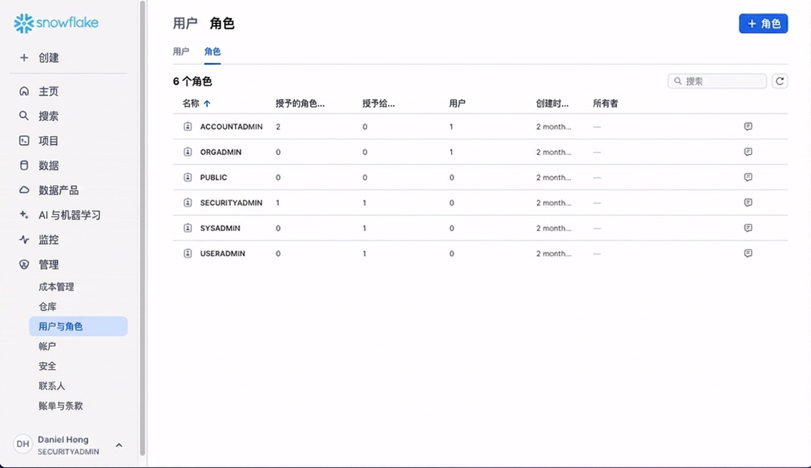Screen dimensions: 811x468
Task: Click the sparkle icon for AI 与机器学习
Action: click(24, 215)
